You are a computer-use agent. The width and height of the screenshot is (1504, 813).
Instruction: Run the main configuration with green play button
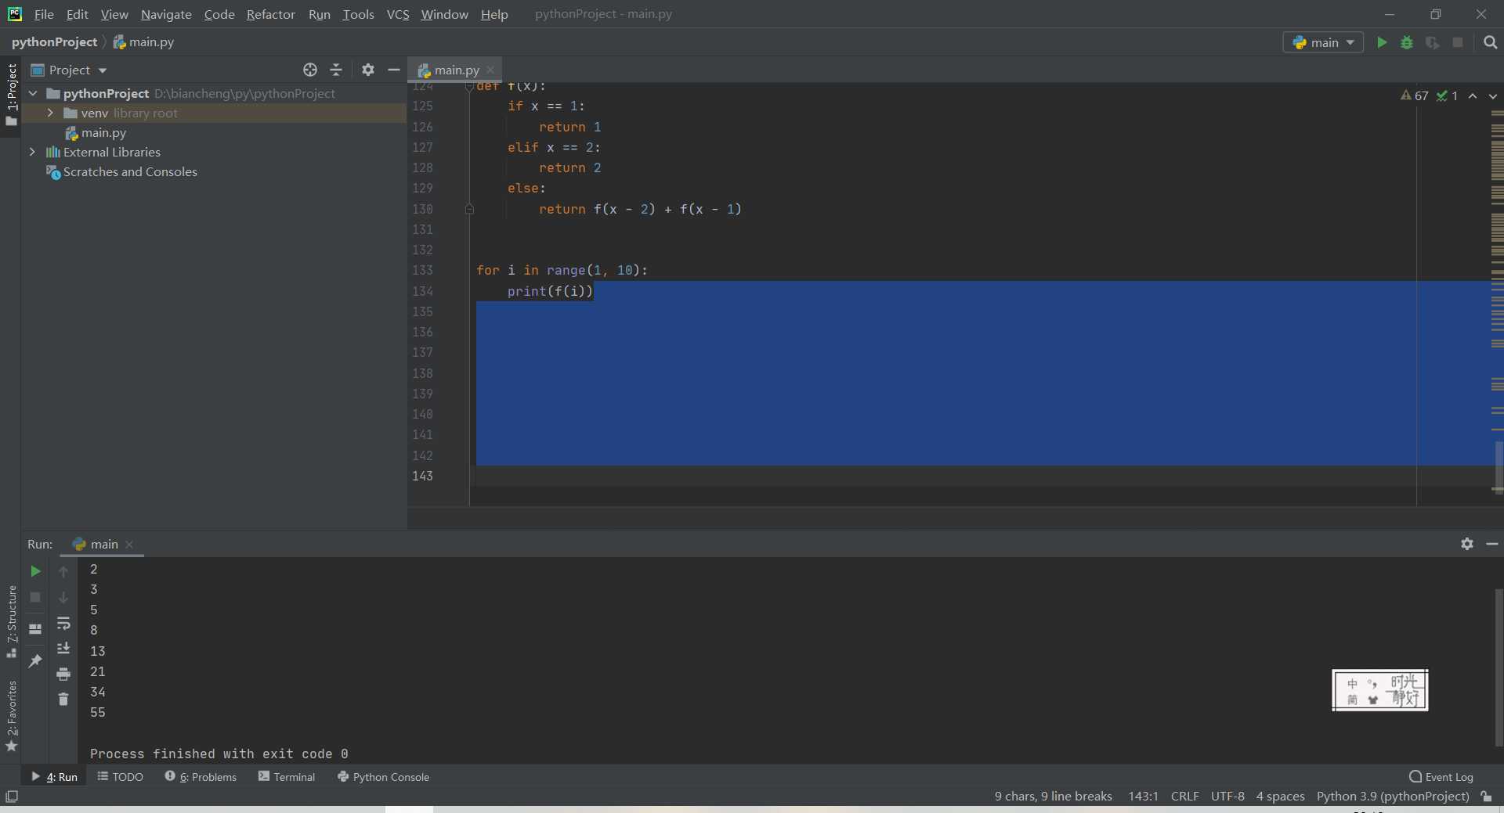[1382, 42]
